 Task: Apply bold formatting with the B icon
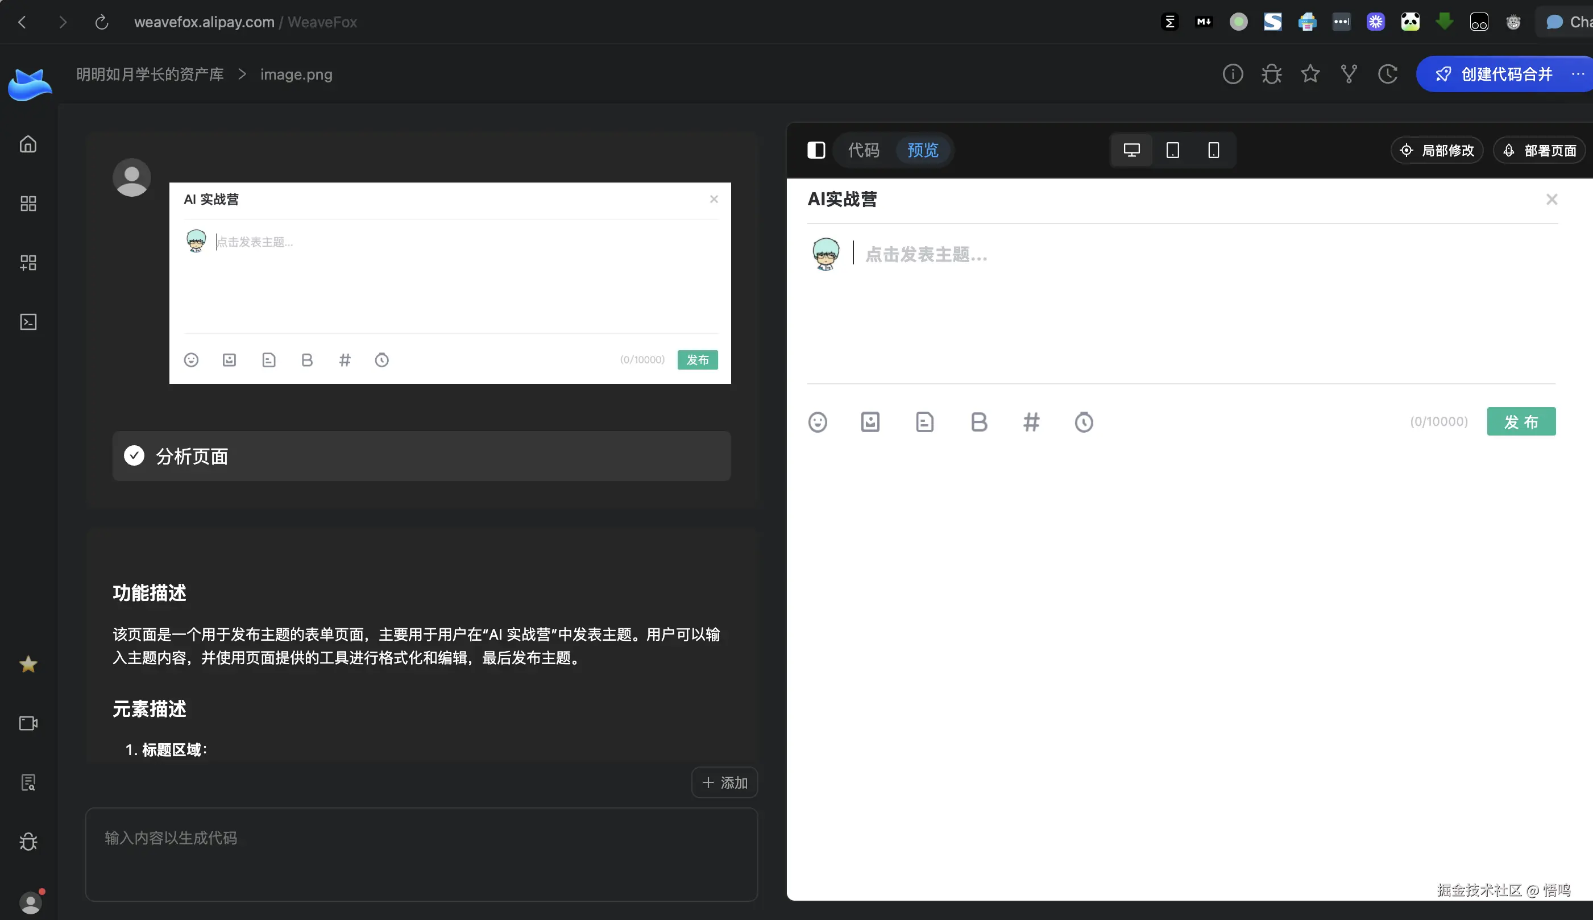click(x=978, y=421)
